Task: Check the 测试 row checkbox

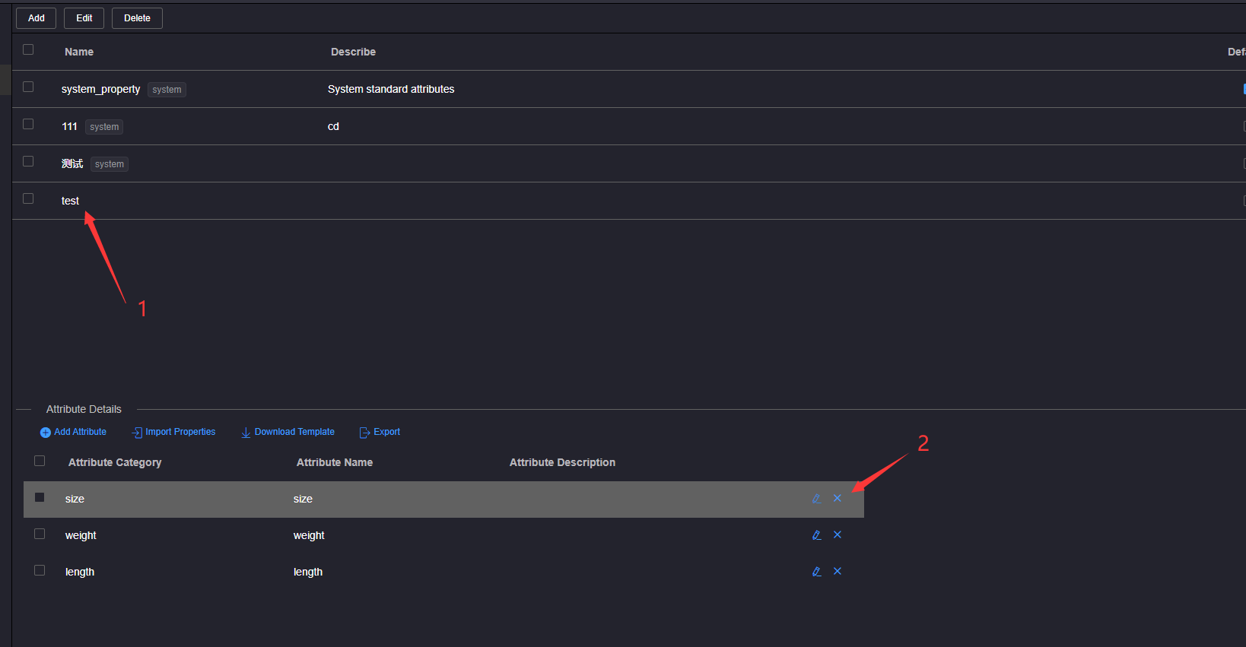Action: [x=28, y=161]
